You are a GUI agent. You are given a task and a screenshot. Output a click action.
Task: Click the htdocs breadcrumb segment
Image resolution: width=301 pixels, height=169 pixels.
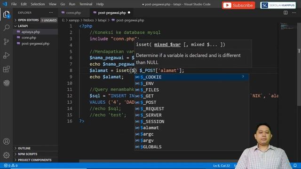(x=88, y=20)
